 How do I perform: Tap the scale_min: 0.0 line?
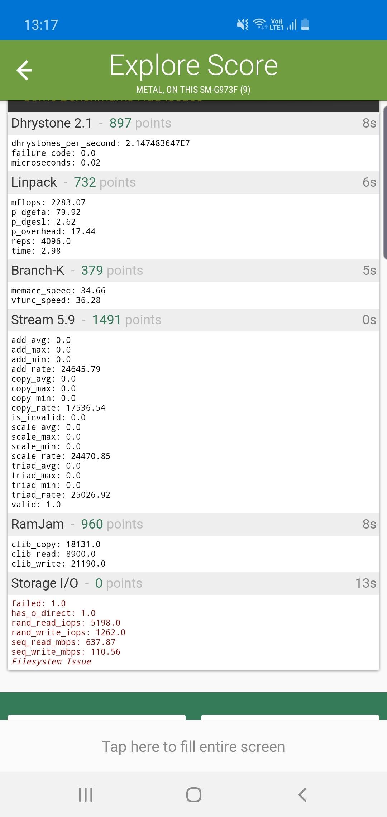(46, 446)
